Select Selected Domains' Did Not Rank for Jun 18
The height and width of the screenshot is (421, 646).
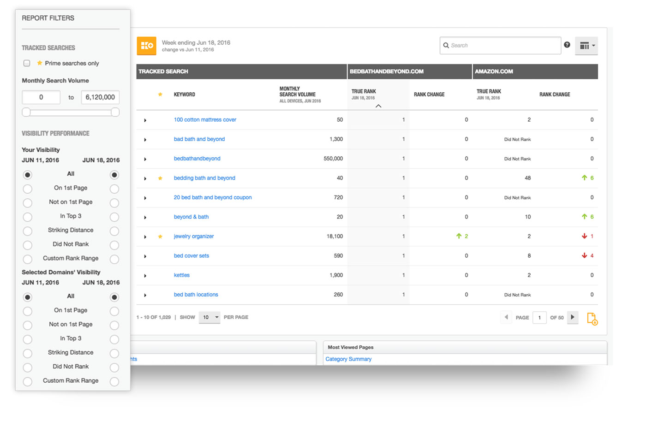click(x=114, y=368)
